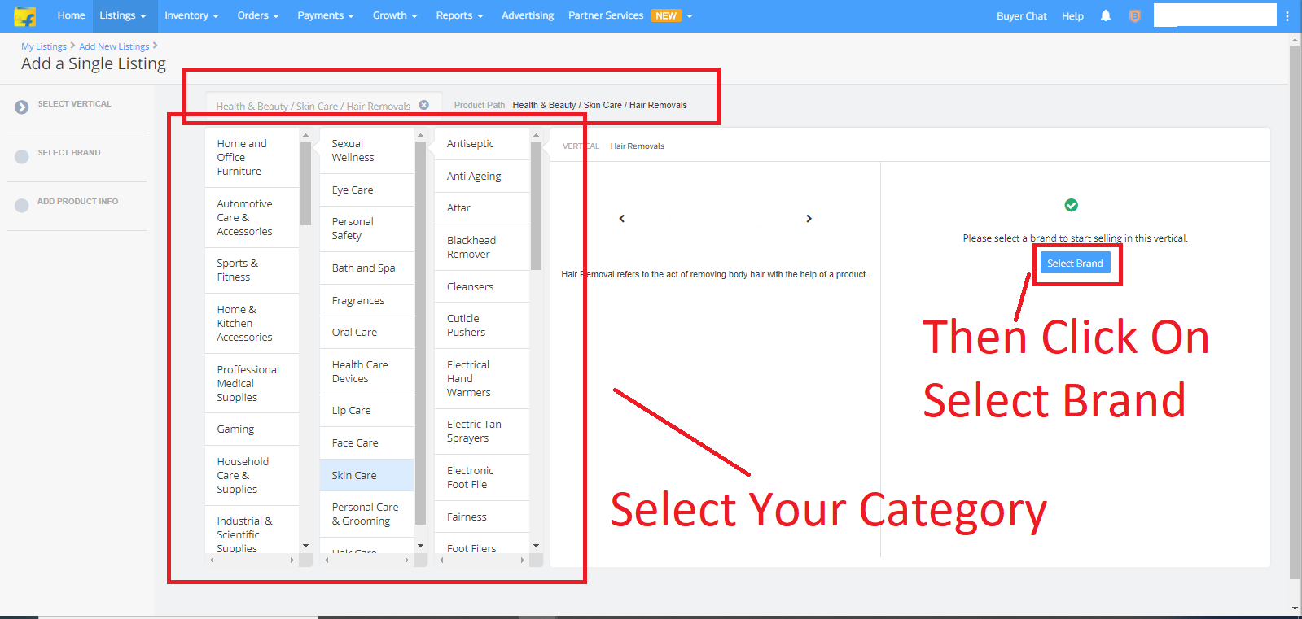Select Cuticle Pushers vertical
Viewport: 1302px width, 619px height.
pyautogui.click(x=481, y=325)
